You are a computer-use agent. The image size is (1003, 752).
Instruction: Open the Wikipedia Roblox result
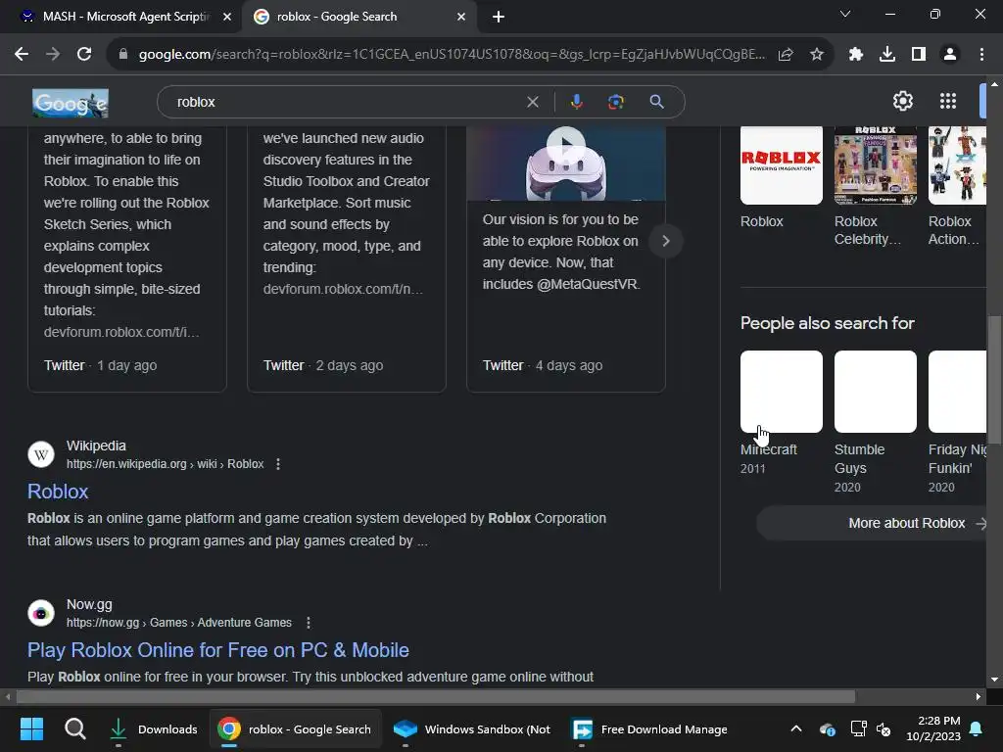tap(58, 492)
